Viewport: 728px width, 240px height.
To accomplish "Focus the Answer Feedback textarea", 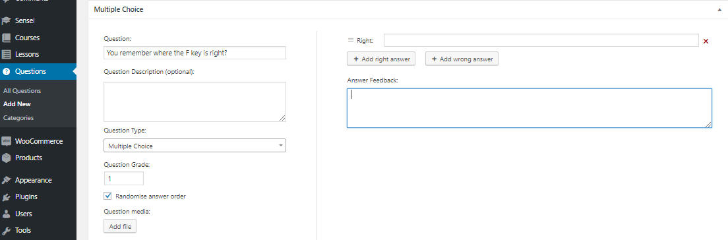I will point(530,108).
